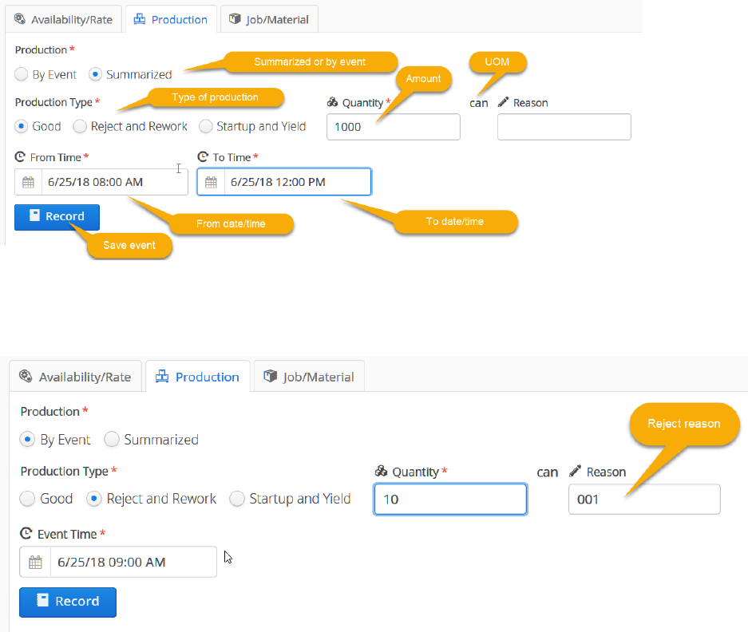Screen dimensions: 748x632
Task: Select By Event radio in upper form
Action: click(x=22, y=75)
